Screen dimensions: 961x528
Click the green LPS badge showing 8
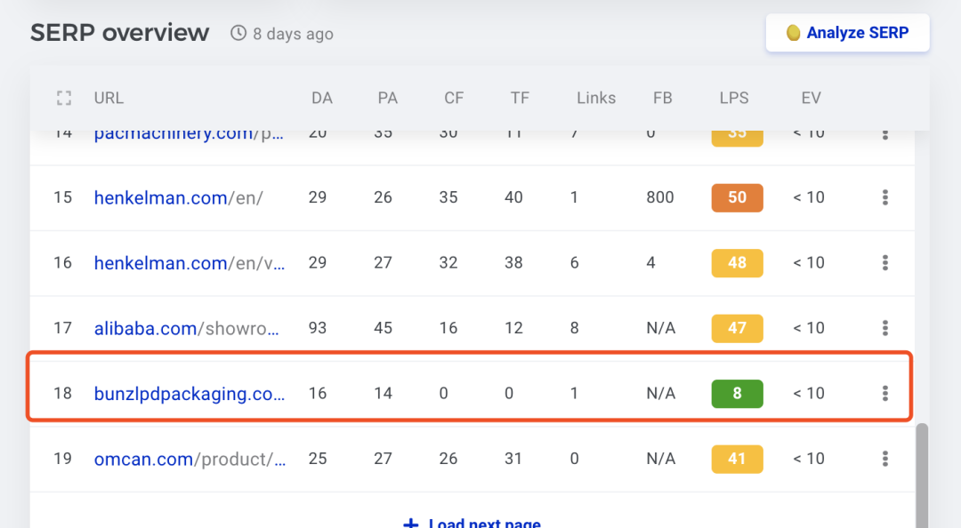pos(738,393)
